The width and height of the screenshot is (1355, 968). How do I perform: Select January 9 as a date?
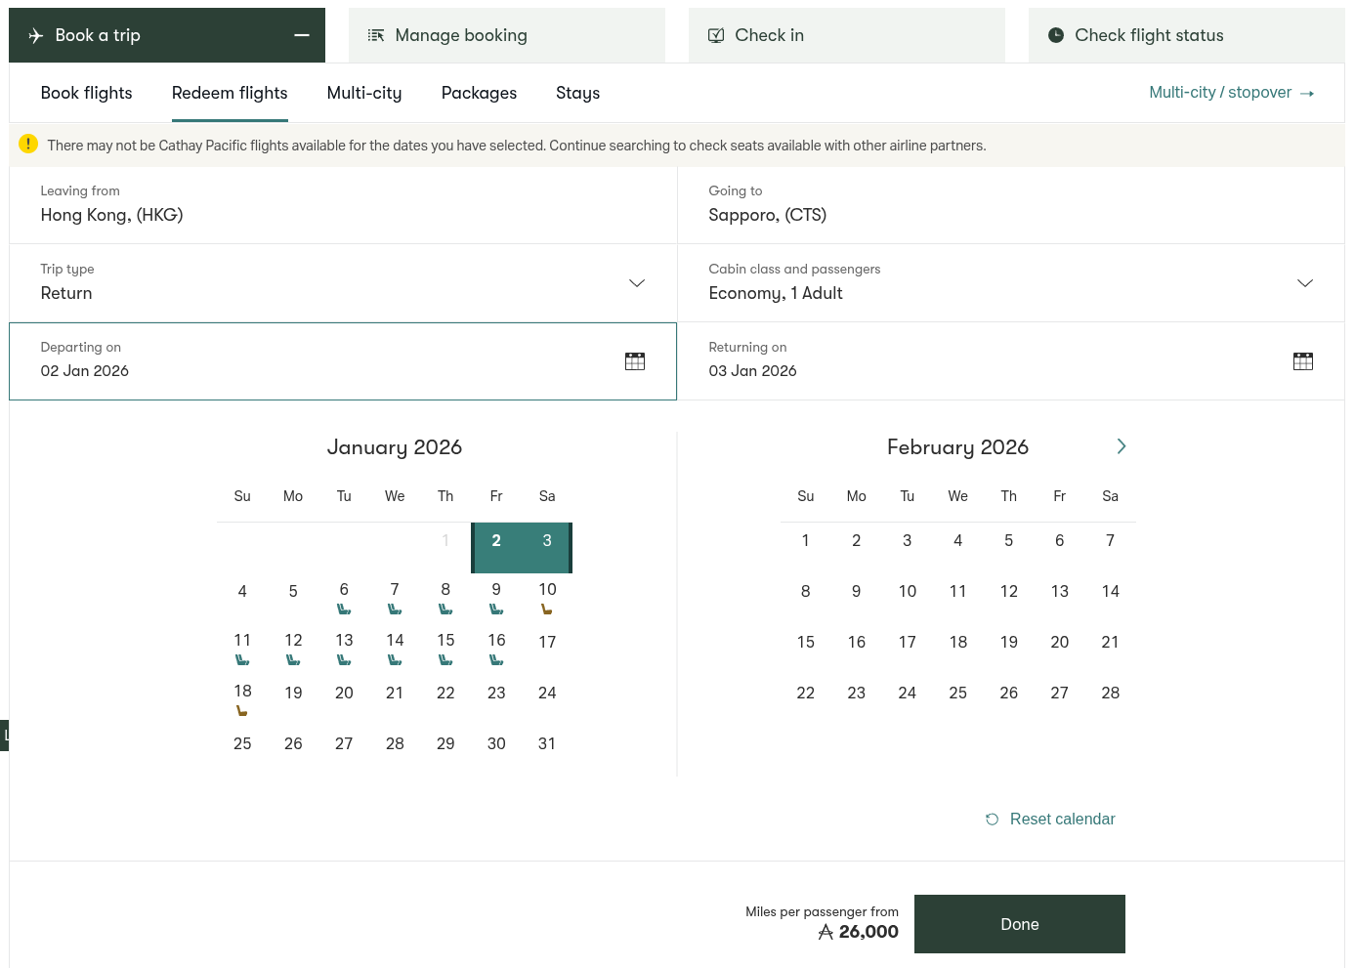496,590
